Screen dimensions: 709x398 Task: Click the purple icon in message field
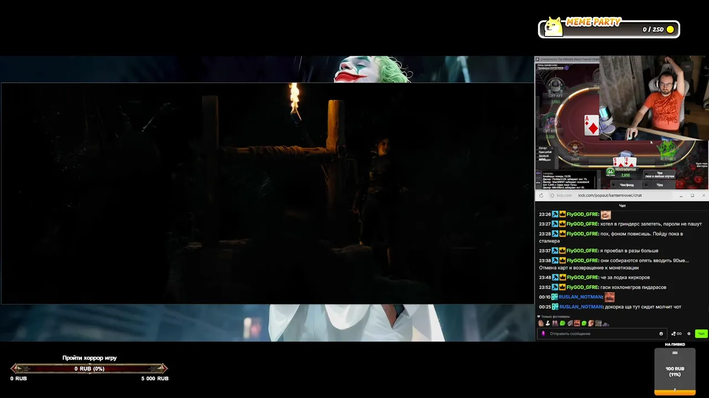pos(543,334)
